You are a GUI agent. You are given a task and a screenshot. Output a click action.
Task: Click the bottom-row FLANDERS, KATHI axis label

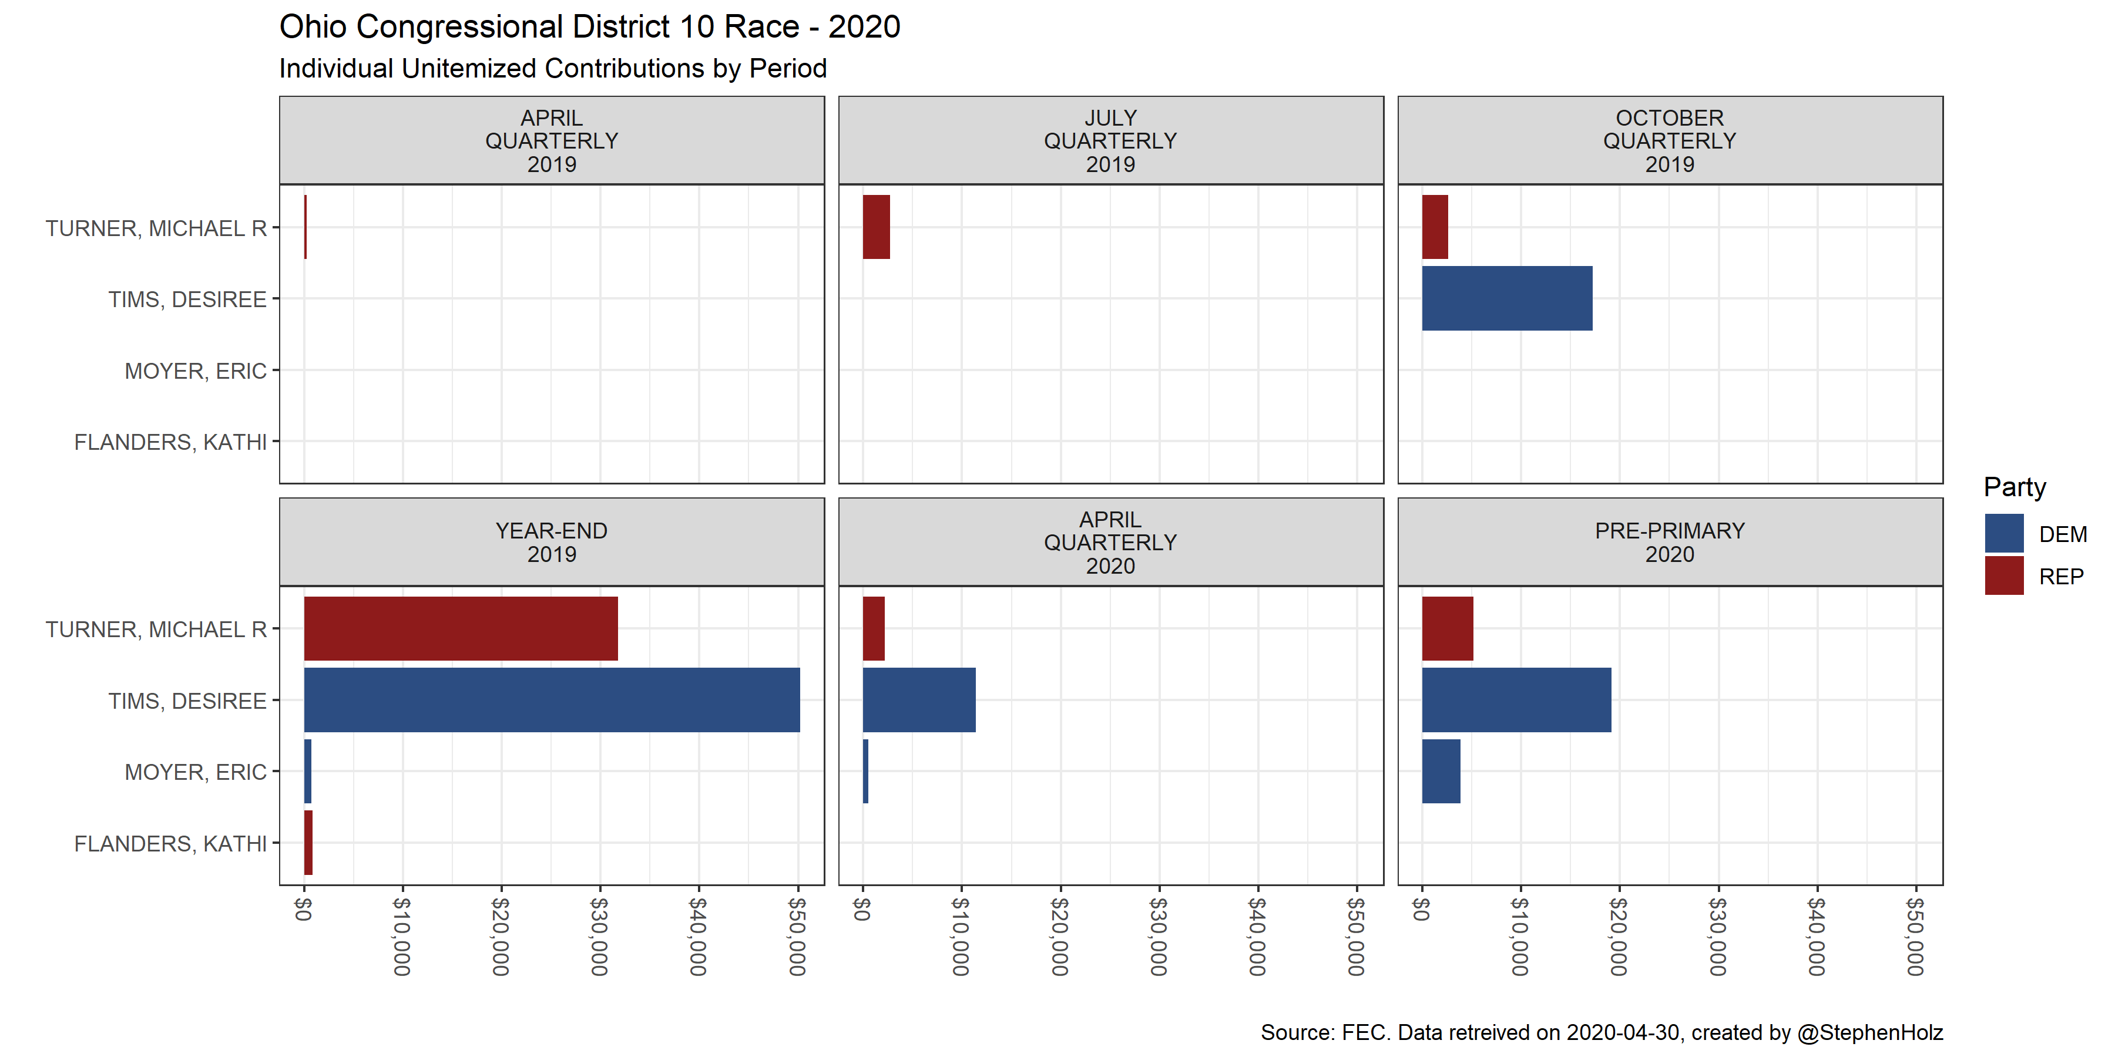tap(170, 844)
